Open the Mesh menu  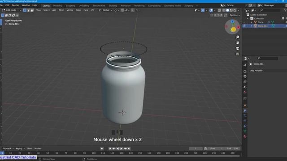(61, 10)
